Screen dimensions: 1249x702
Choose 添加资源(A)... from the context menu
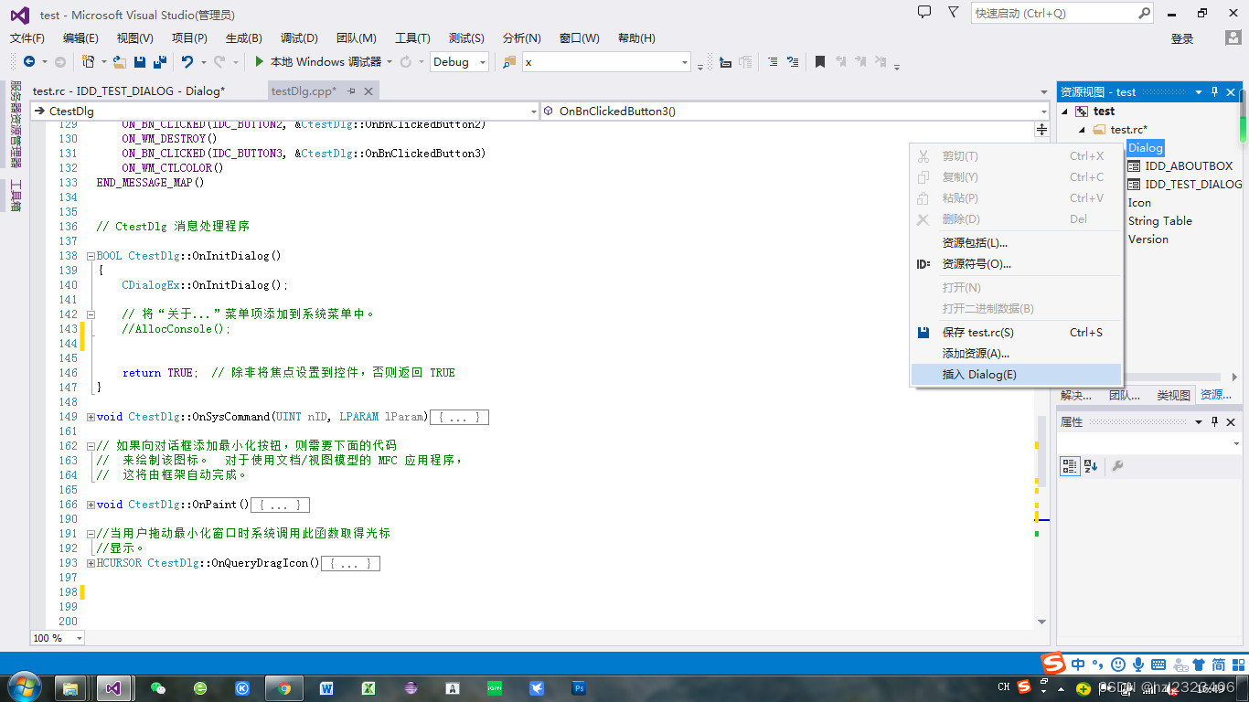point(1017,353)
